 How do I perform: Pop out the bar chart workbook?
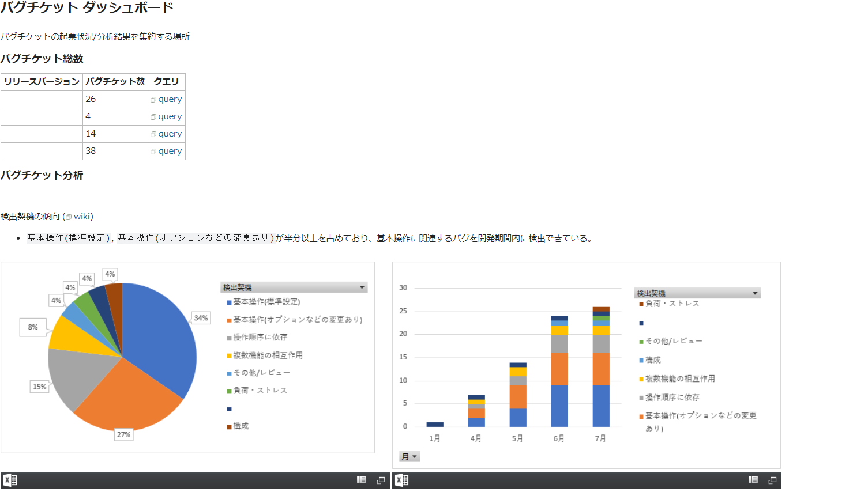click(773, 480)
